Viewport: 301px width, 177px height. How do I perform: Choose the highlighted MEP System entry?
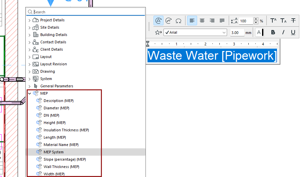(86, 152)
